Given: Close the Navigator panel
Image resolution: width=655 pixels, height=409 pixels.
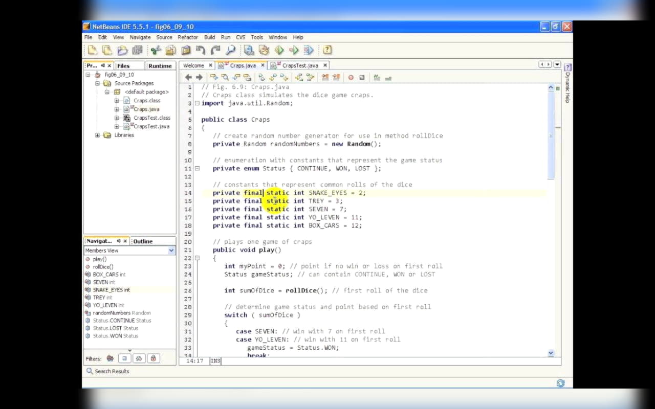Looking at the screenshot, I should click(x=125, y=241).
